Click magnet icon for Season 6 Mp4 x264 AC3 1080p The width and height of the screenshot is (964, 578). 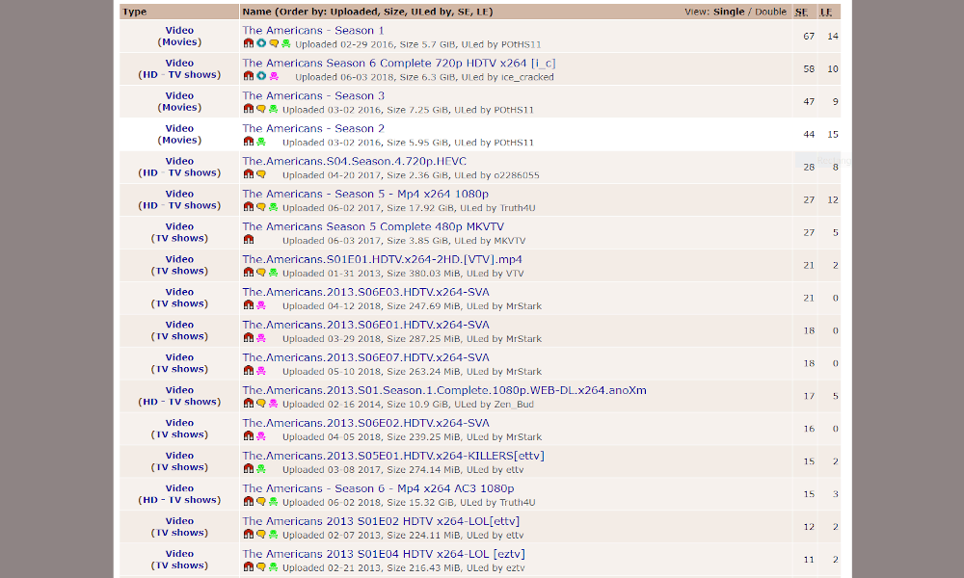249,501
